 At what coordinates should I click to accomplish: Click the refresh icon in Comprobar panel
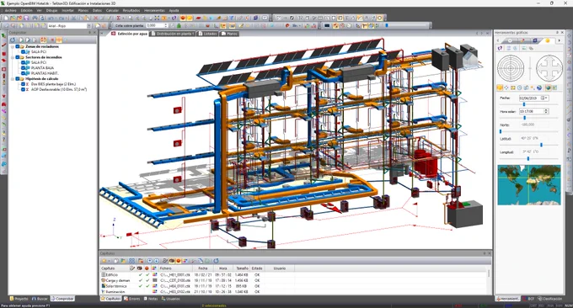point(13,40)
